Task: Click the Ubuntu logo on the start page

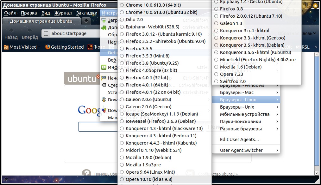Action: (x=82, y=78)
